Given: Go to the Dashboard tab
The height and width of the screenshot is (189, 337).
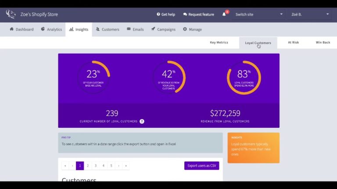Looking at the screenshot, I should 22,29.
